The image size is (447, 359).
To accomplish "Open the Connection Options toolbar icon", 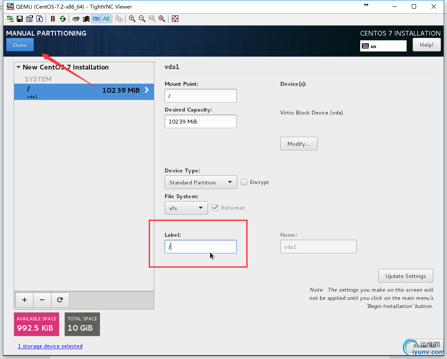I will (29, 19).
